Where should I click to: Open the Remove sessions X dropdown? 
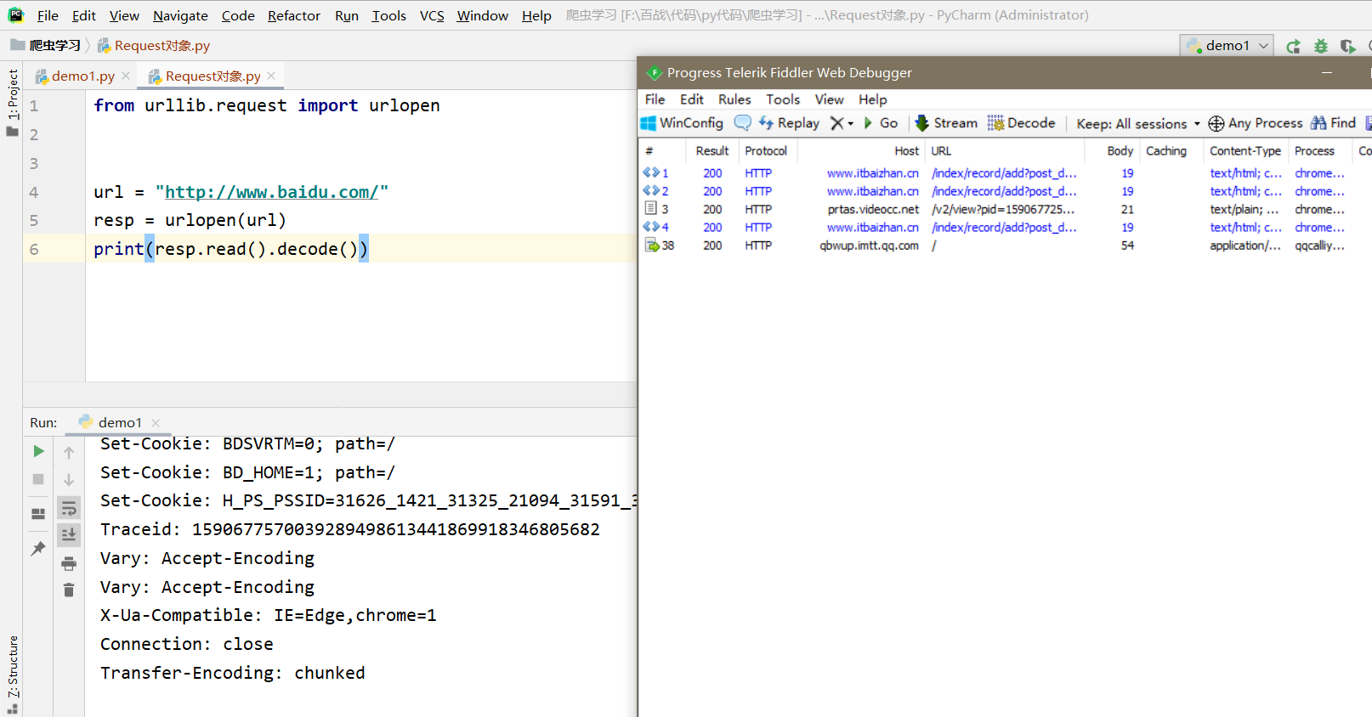(x=842, y=123)
